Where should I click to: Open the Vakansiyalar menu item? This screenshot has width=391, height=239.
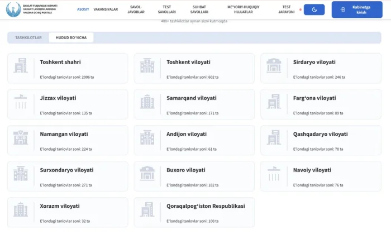pos(106,9)
